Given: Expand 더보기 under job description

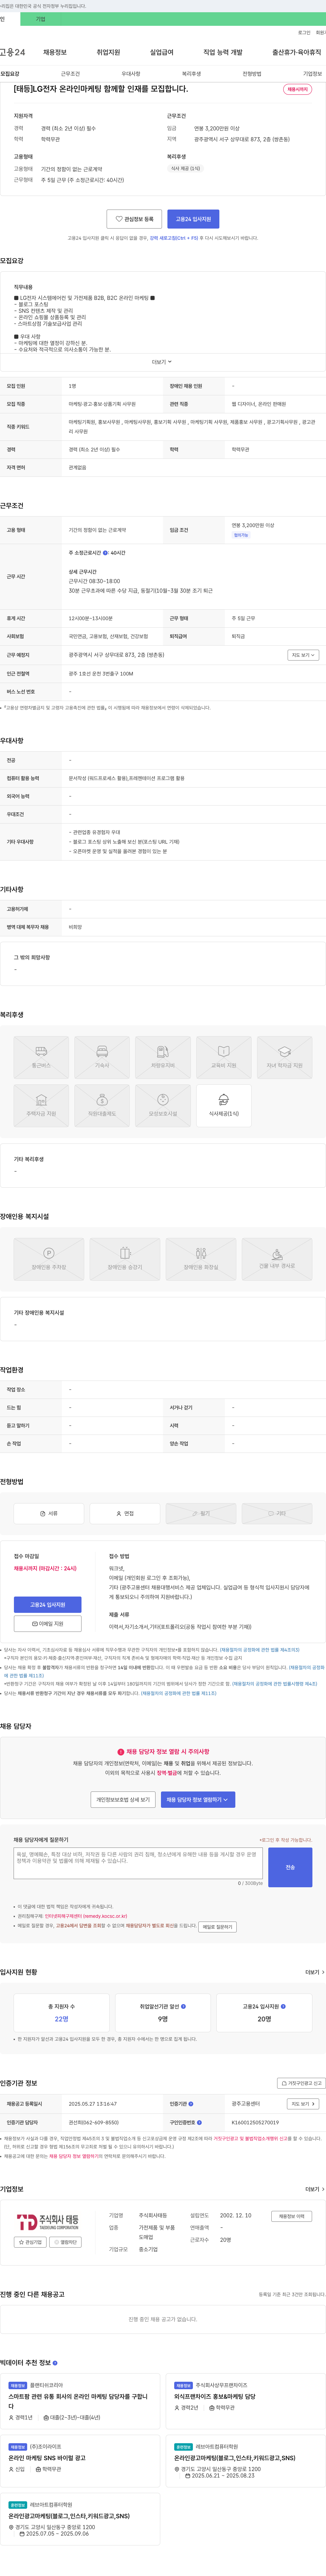Looking at the screenshot, I should coord(162,362).
